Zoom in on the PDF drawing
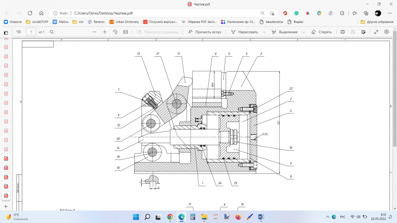This screenshot has width=397, height=223. [x=105, y=32]
